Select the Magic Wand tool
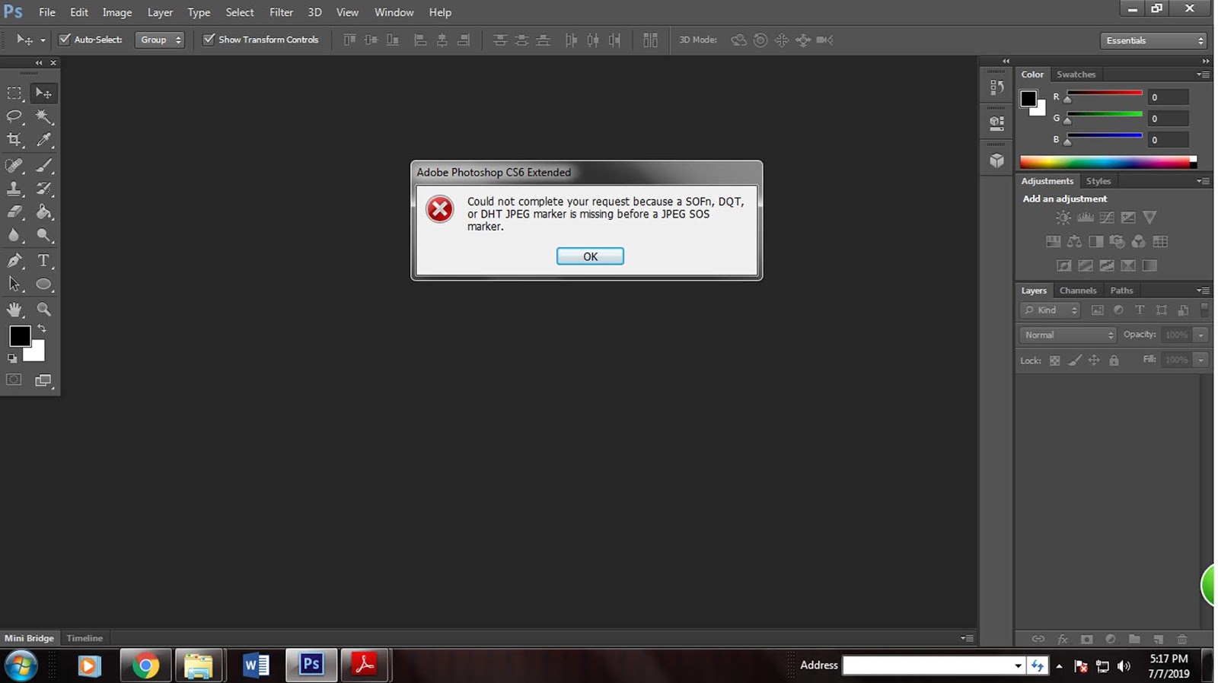Image resolution: width=1218 pixels, height=683 pixels. click(43, 116)
